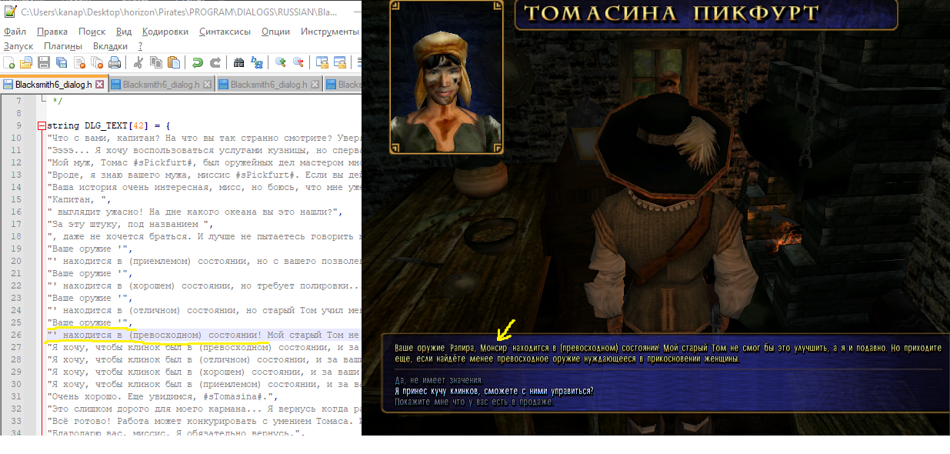Click code line 'находится в (хорошем) состоянии'

pos(203,286)
